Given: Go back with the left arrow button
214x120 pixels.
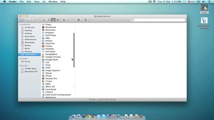Looking at the screenshot, I should (27, 20).
